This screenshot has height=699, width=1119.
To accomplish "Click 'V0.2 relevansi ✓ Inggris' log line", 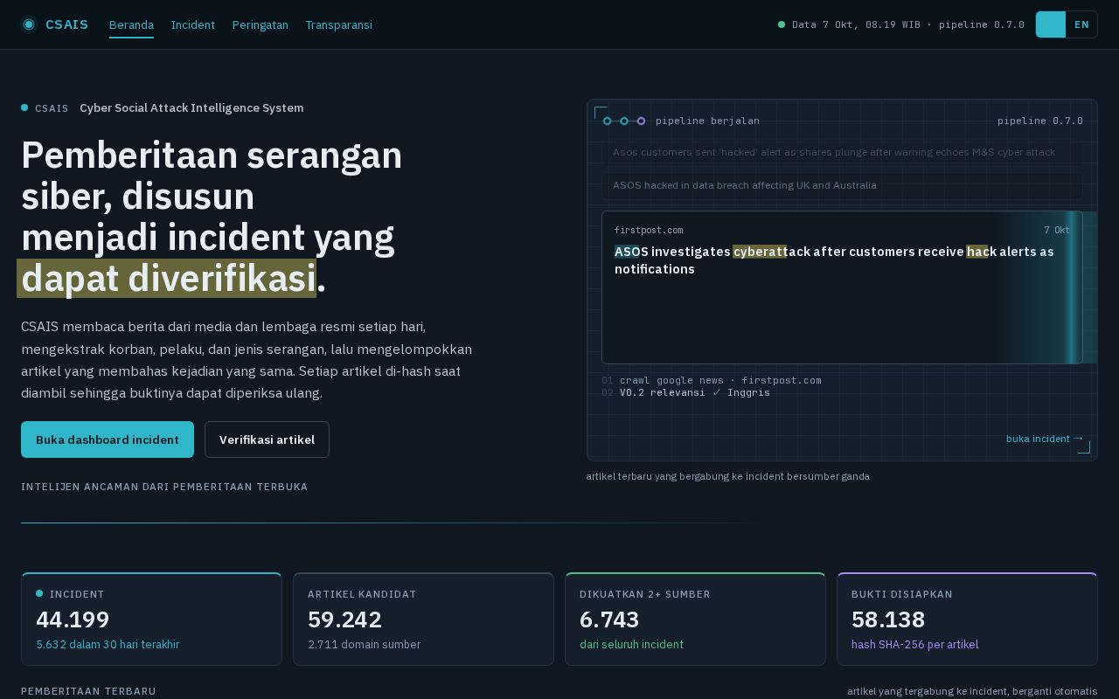I will (x=695, y=392).
